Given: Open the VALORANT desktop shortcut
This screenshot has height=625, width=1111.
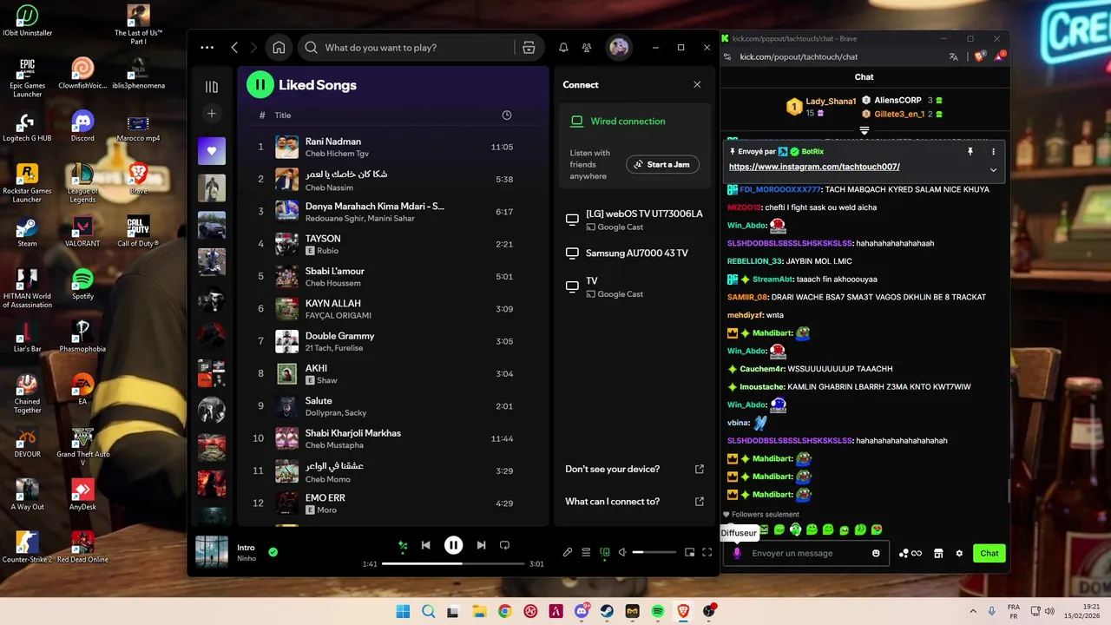Looking at the screenshot, I should coord(82,232).
